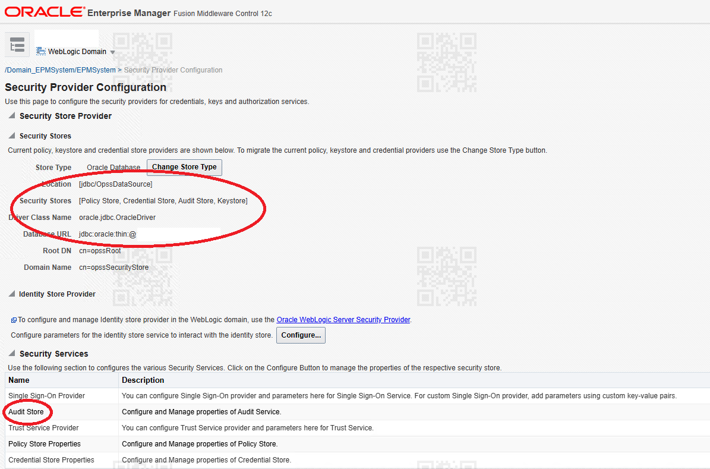Collapse the Identity Store Provider section
Viewport: 710px width, 469px height.
point(12,294)
